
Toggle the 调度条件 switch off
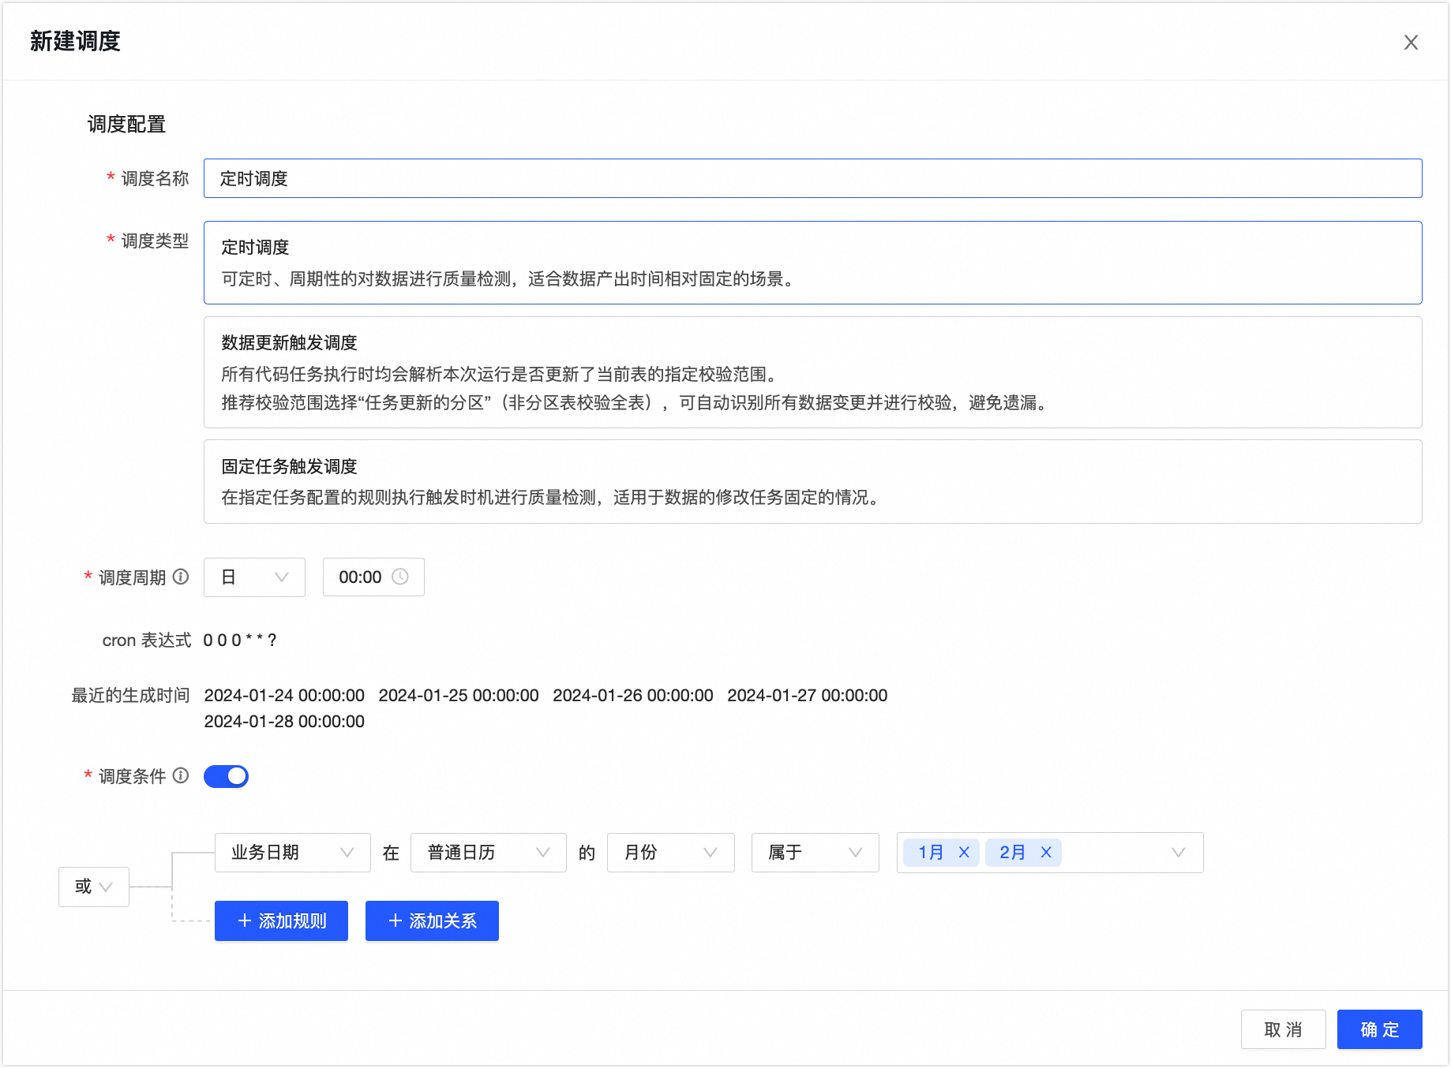[226, 776]
